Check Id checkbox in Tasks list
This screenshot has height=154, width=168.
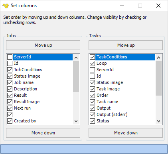[92, 76]
